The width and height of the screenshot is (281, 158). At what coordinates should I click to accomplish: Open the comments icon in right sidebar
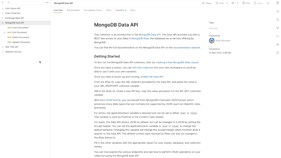click(x=278, y=3)
